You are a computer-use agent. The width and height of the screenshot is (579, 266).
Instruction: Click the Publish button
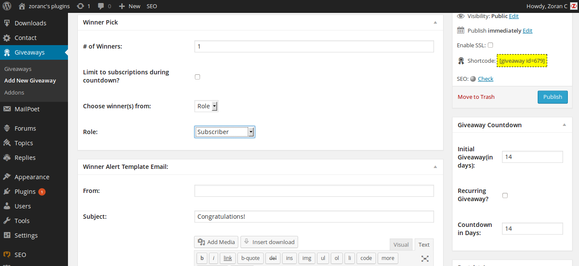[552, 97]
